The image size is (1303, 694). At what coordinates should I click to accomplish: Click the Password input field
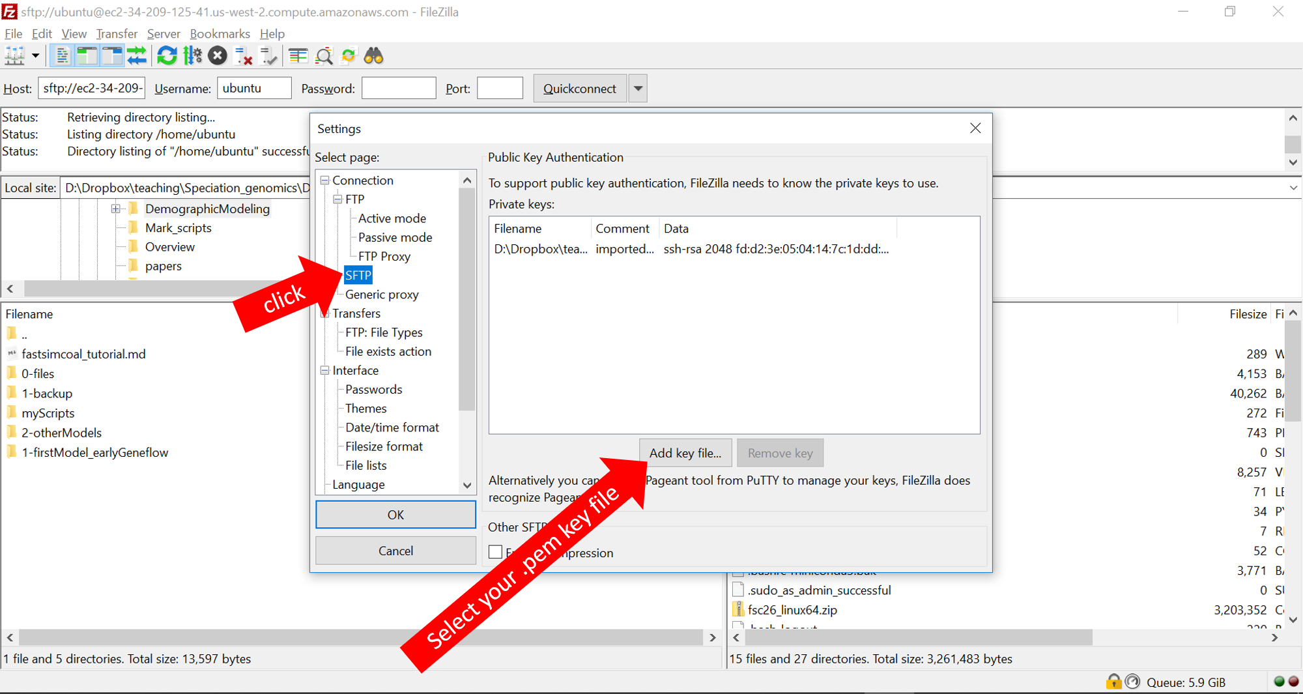tap(399, 88)
